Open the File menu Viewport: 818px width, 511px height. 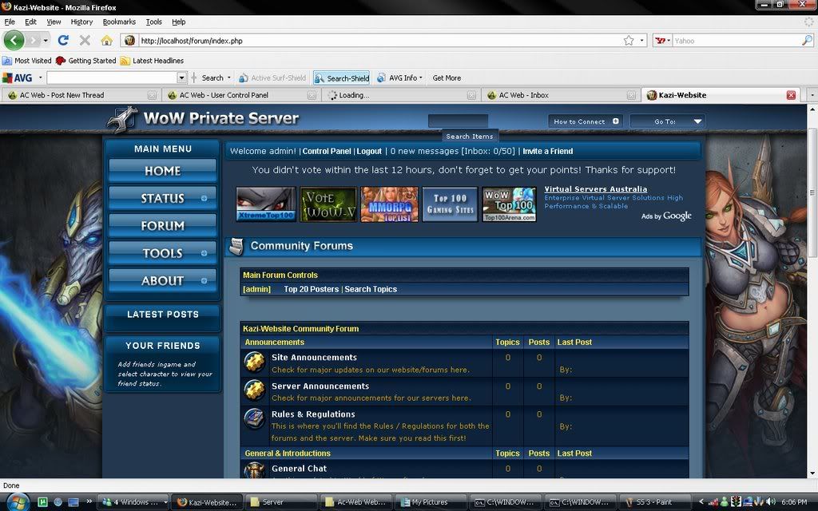click(10, 22)
